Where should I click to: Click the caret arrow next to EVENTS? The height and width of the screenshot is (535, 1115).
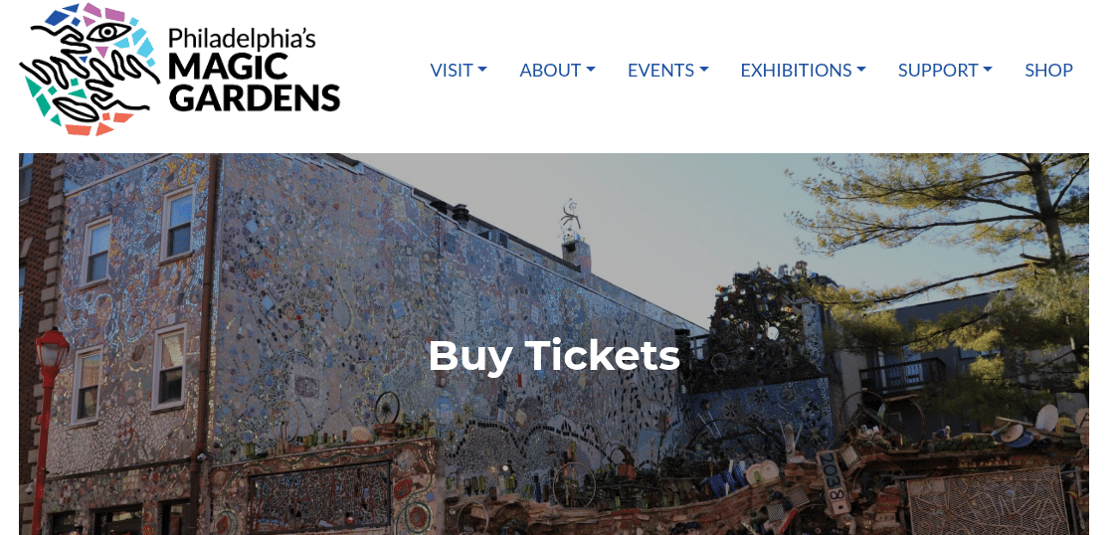pos(704,71)
